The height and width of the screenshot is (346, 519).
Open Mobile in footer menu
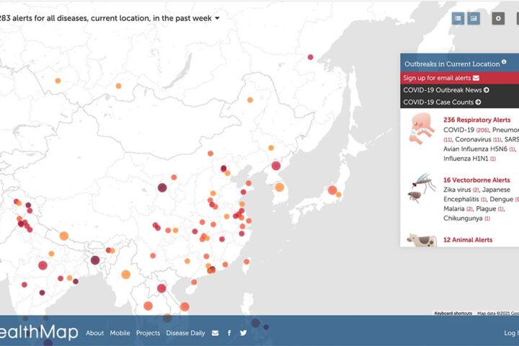120,333
